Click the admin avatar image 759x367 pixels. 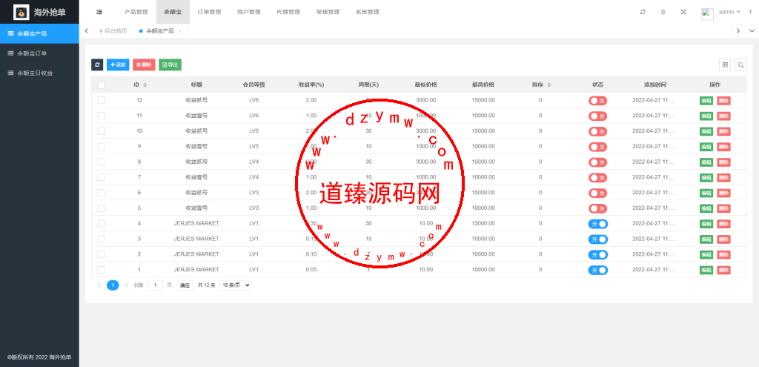coord(707,13)
